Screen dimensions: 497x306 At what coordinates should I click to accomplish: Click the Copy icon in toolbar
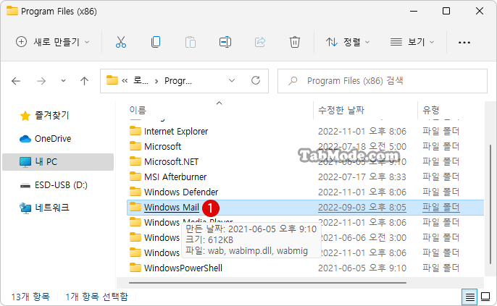pos(156,42)
